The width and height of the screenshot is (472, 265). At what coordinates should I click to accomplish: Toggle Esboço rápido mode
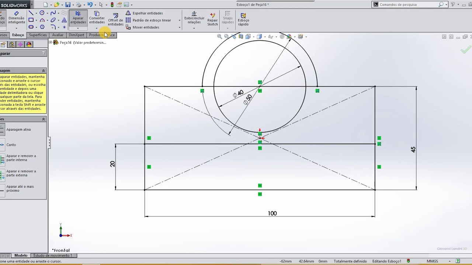[x=243, y=20]
